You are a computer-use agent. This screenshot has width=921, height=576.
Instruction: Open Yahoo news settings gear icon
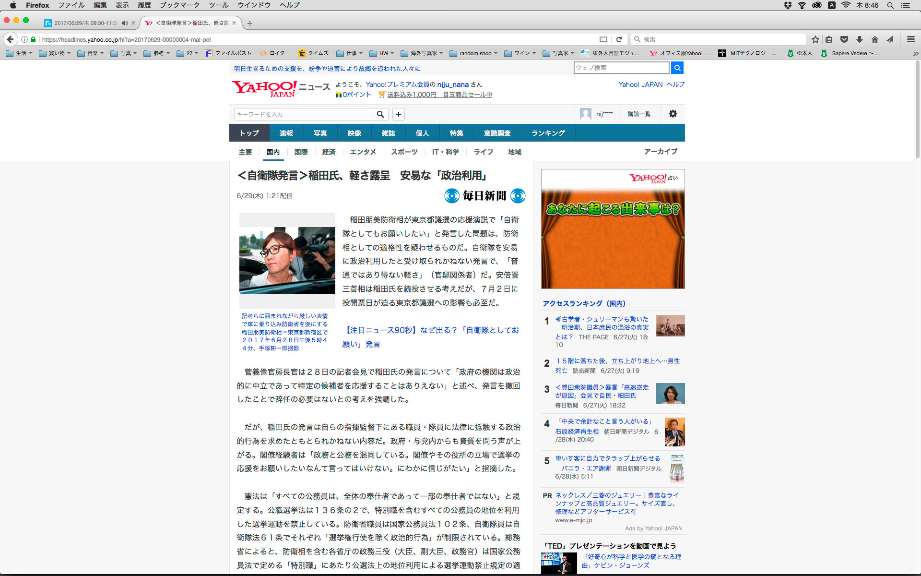pos(673,114)
